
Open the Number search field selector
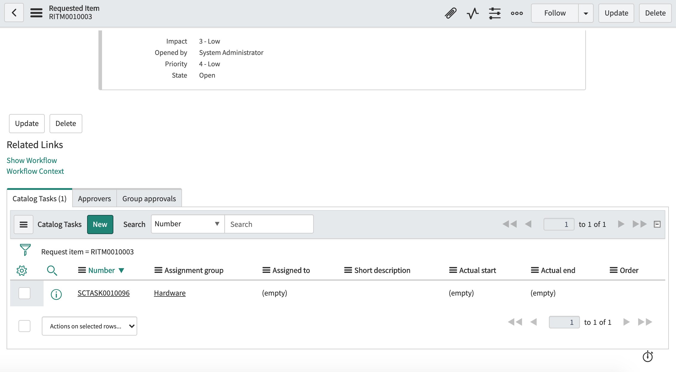click(187, 224)
